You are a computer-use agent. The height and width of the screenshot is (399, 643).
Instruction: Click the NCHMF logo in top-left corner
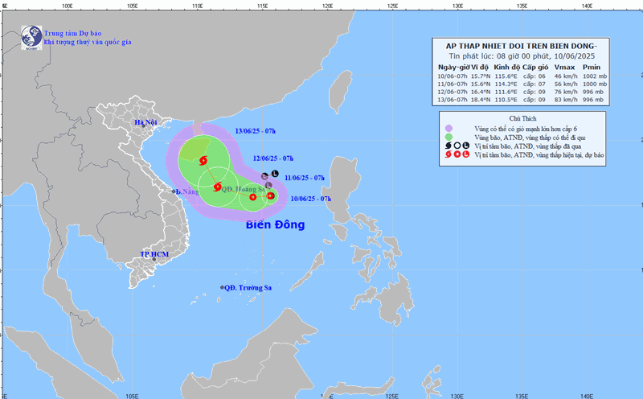coord(31,35)
